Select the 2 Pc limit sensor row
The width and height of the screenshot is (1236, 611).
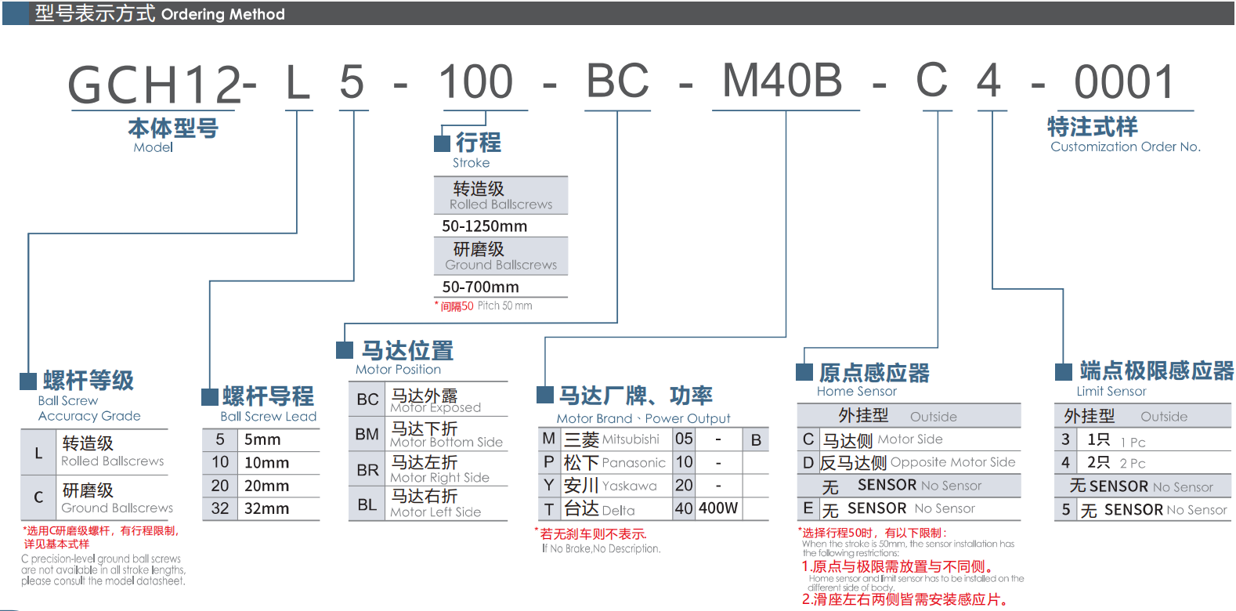(1142, 463)
